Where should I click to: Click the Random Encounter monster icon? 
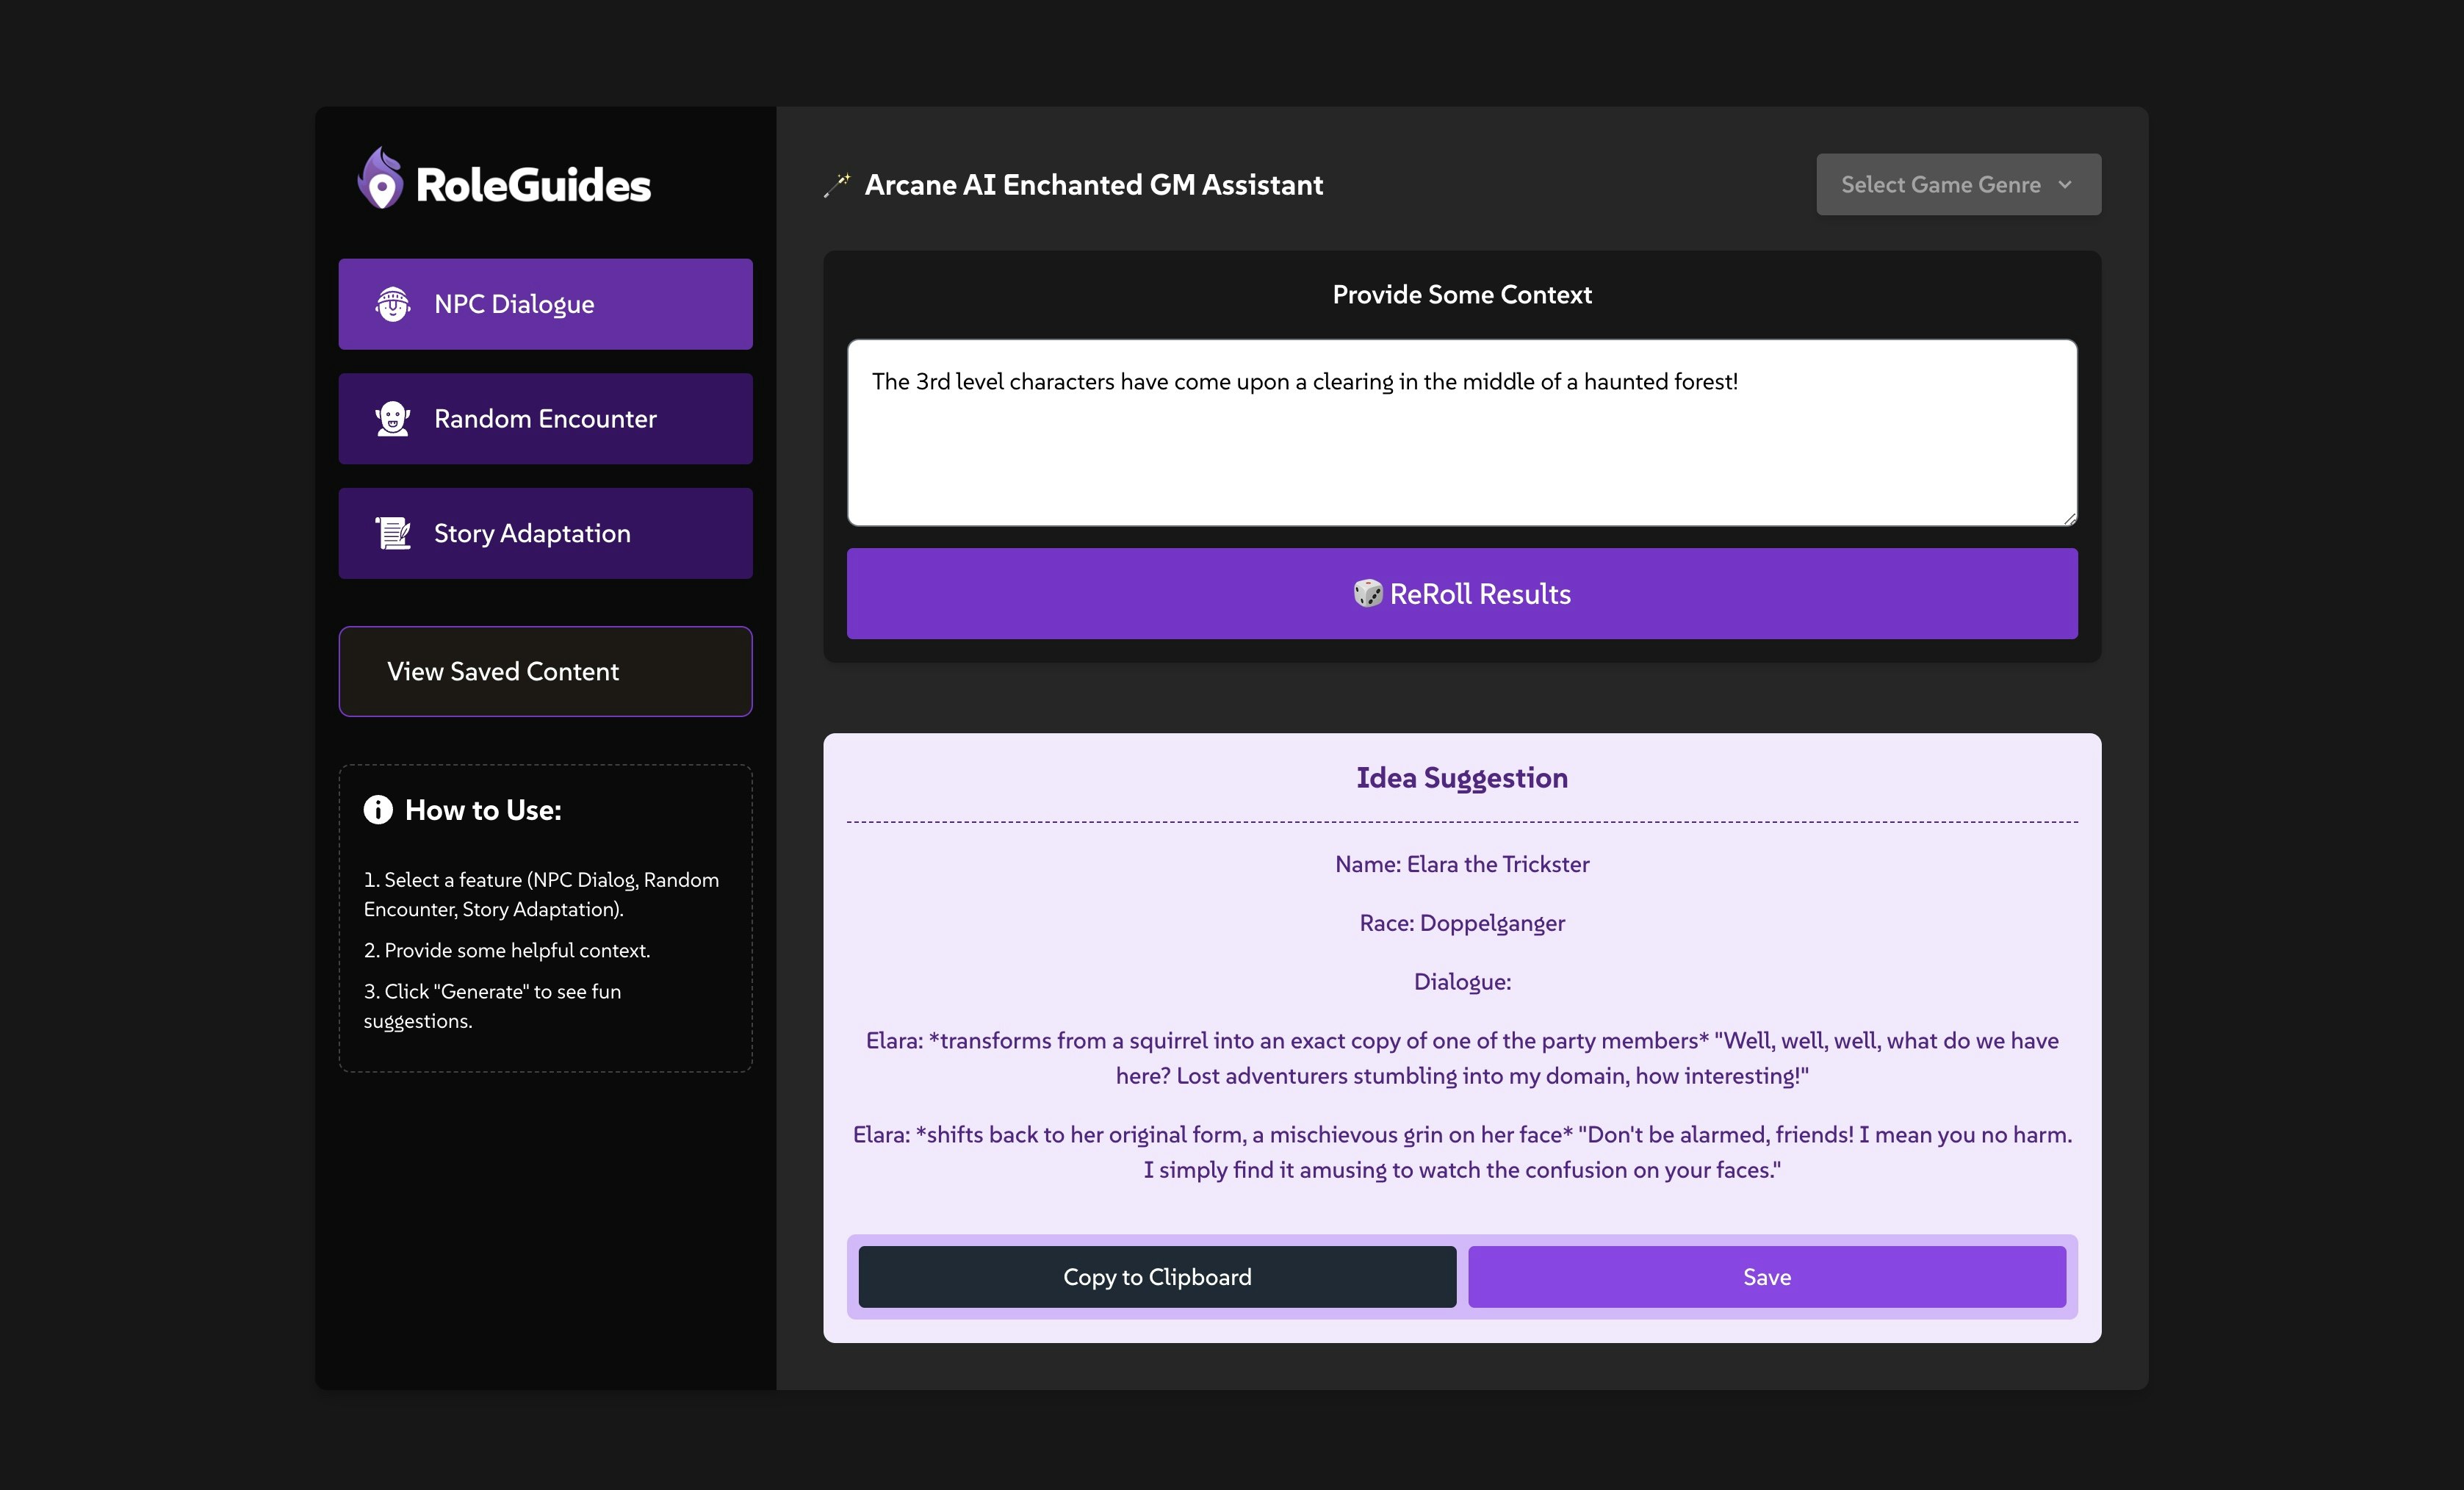(x=392, y=419)
